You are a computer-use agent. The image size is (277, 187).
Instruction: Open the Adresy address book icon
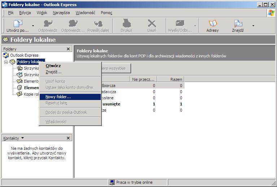click(212, 23)
